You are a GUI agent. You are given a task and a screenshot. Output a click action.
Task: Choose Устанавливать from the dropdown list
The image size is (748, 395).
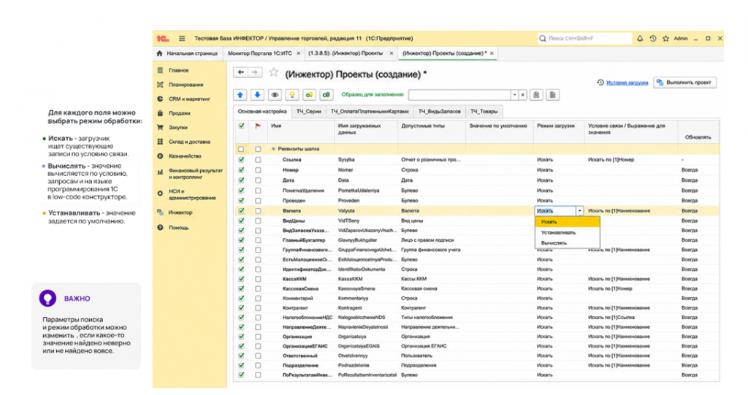point(558,233)
